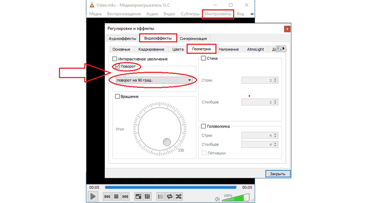Screen dimensions: 375x203
Task: Open the Инструменты menu
Action: 218,14
